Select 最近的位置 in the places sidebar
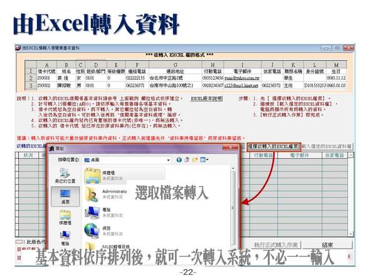 click(65, 175)
